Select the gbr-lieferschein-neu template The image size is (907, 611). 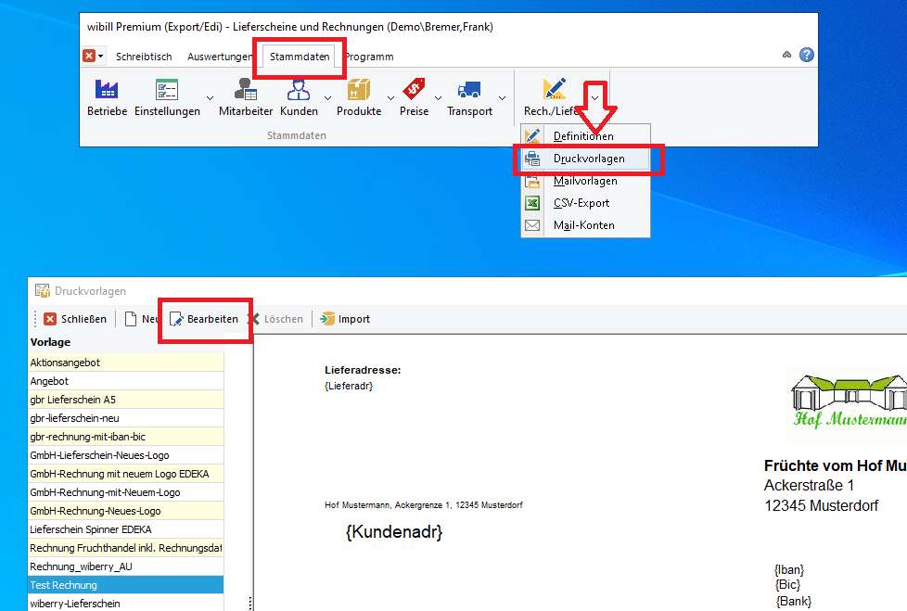click(x=126, y=418)
